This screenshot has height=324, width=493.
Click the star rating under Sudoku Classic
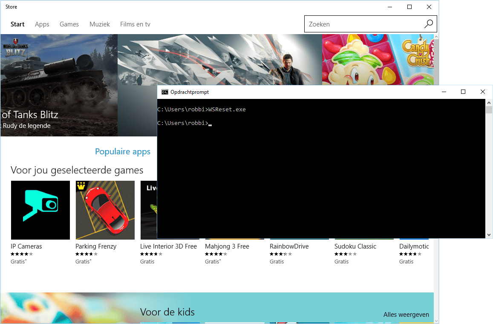coord(346,254)
